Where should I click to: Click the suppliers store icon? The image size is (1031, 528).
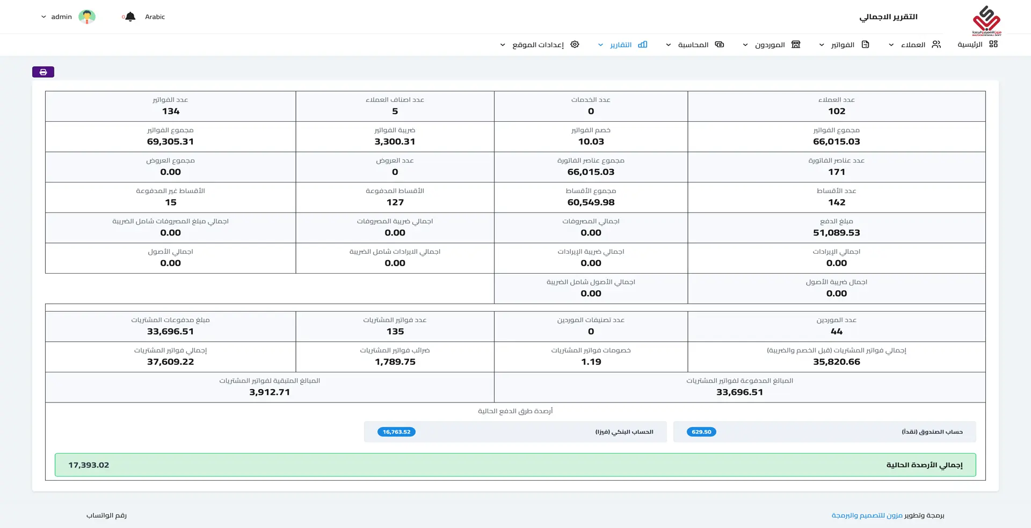pos(796,45)
